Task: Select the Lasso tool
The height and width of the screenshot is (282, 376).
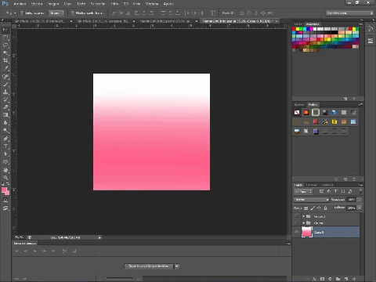Action: 5,45
